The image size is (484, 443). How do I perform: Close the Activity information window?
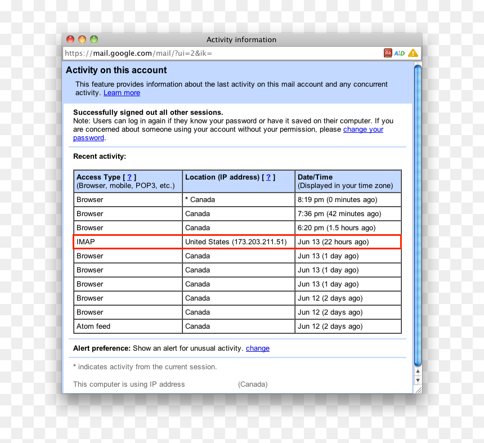pyautogui.click(x=70, y=39)
